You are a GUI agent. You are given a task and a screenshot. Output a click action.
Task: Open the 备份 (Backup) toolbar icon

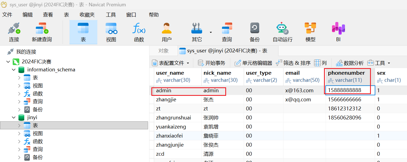(255, 32)
